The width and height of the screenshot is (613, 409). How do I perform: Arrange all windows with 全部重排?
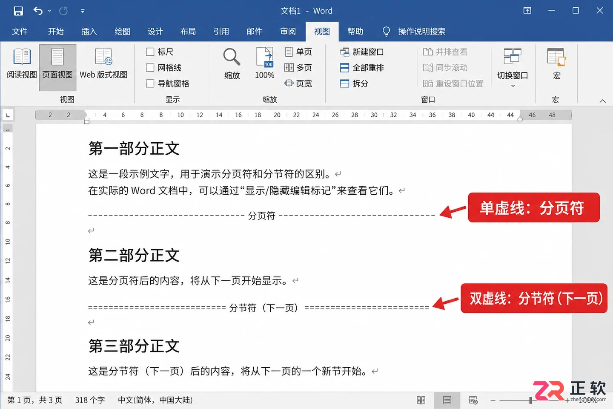tap(362, 68)
